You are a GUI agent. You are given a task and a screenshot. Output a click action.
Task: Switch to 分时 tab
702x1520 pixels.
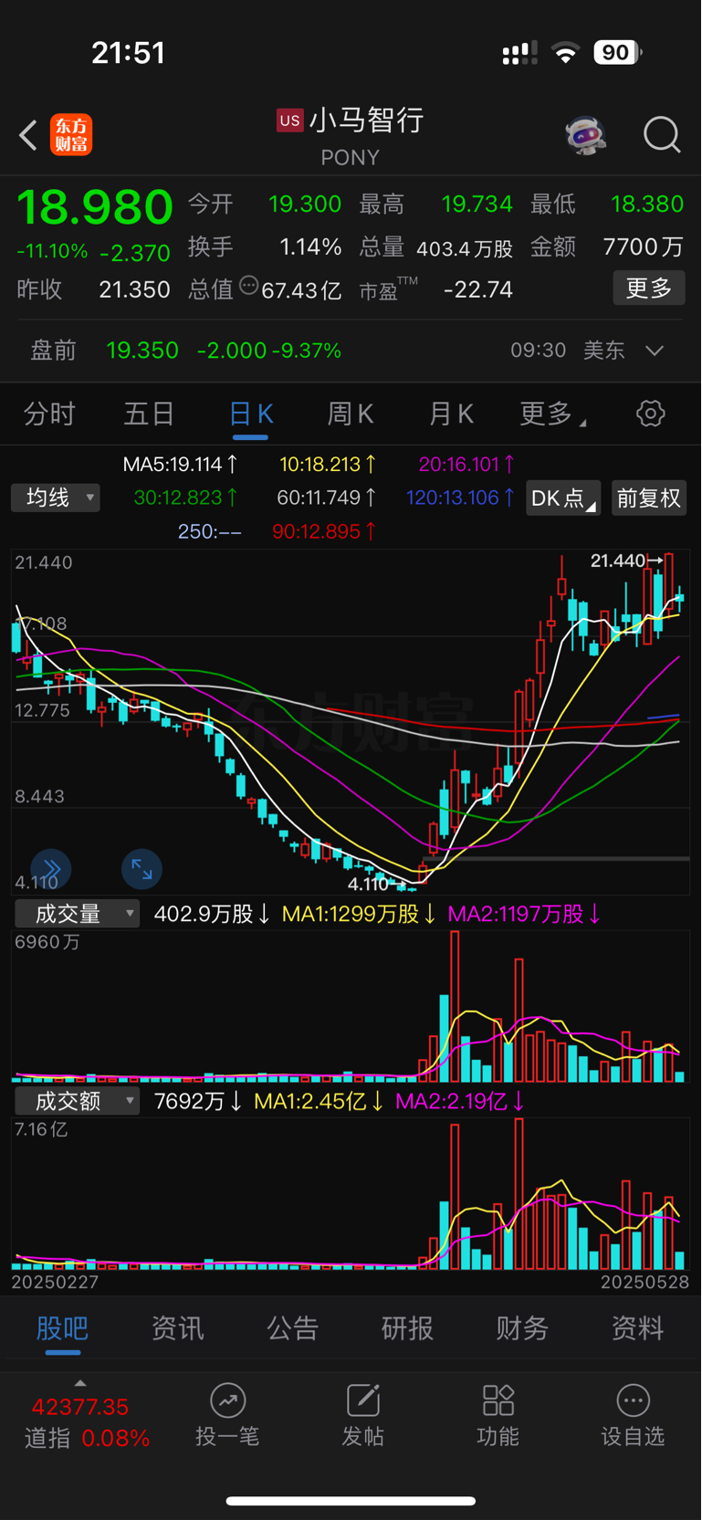click(x=49, y=414)
